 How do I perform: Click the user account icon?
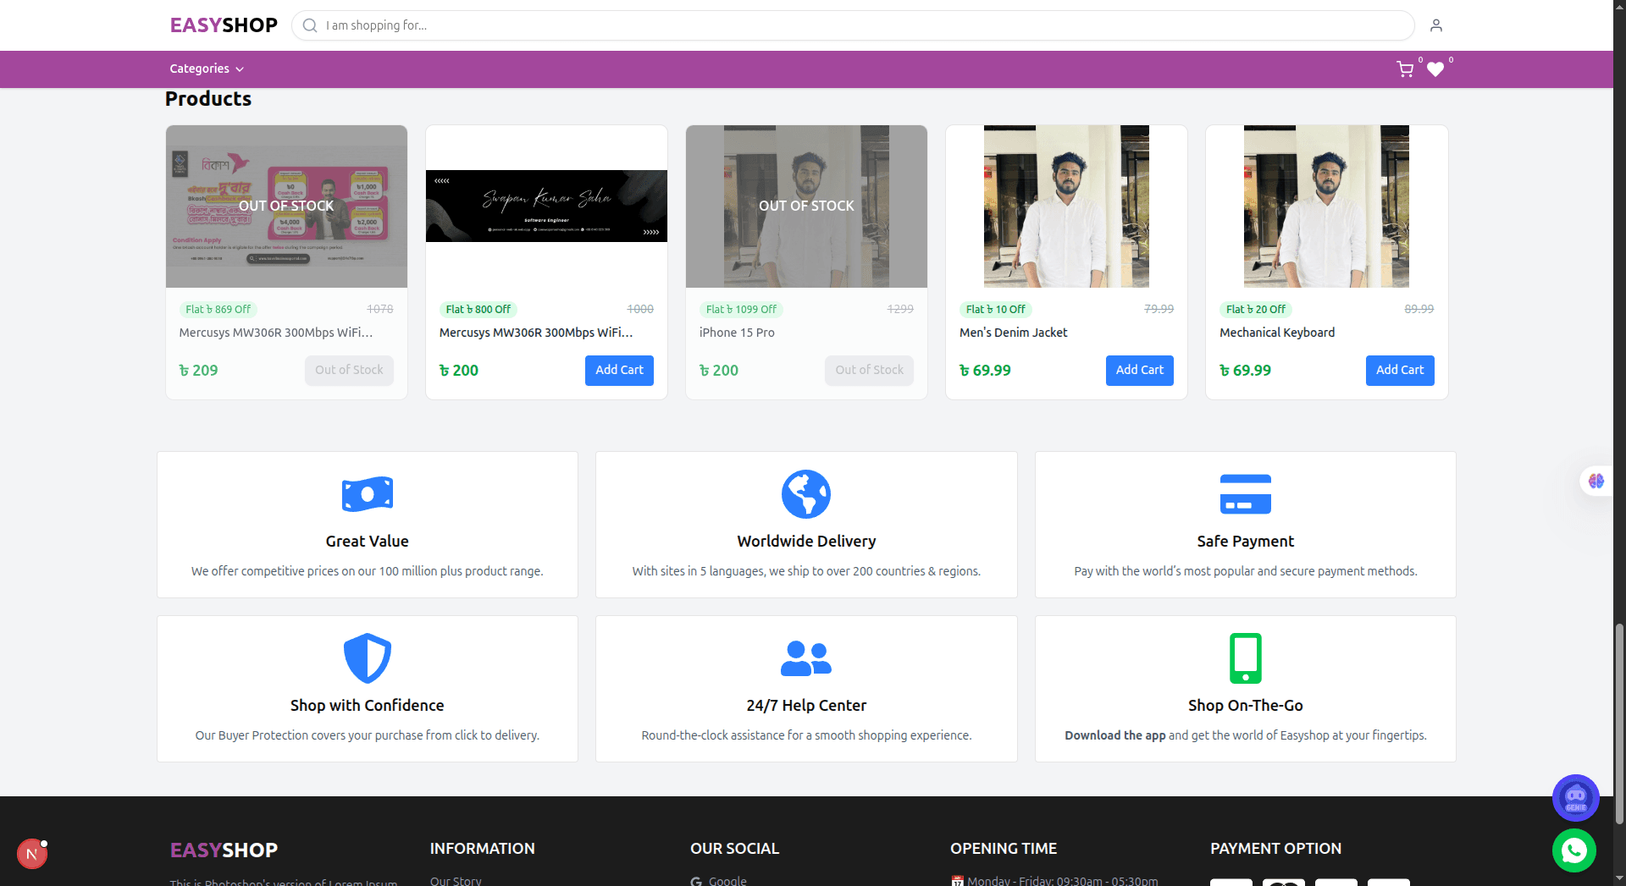[x=1435, y=25]
